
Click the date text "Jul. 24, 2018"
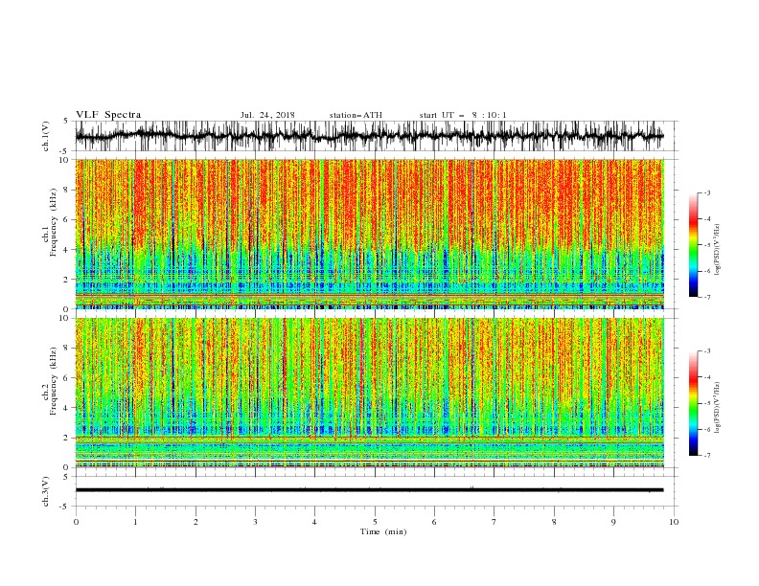267,115
